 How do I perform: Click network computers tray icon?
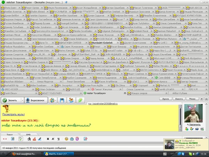179,154
